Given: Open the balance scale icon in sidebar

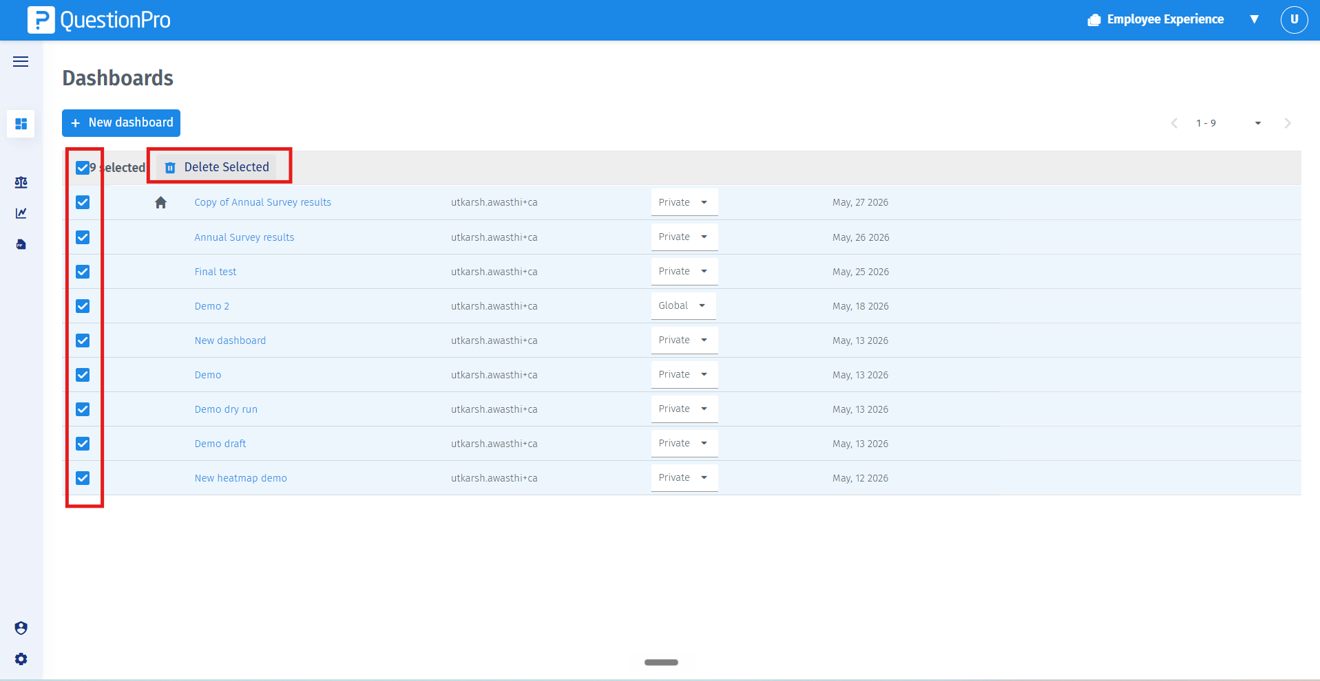Looking at the screenshot, I should [x=21, y=182].
